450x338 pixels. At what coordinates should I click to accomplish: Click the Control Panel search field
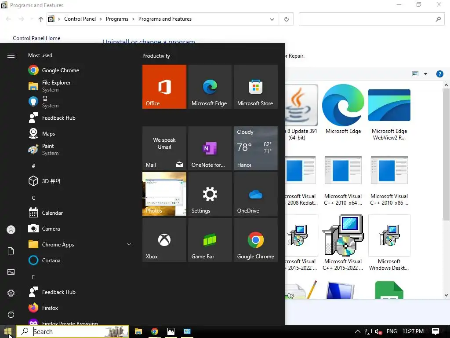tap(372, 19)
